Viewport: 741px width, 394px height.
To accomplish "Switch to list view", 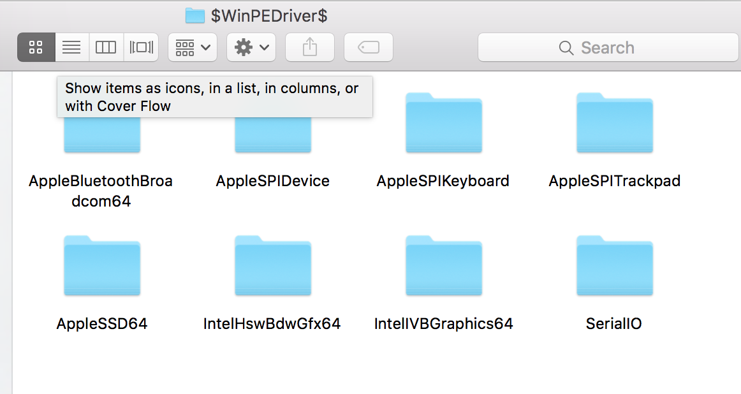I will click(x=72, y=47).
